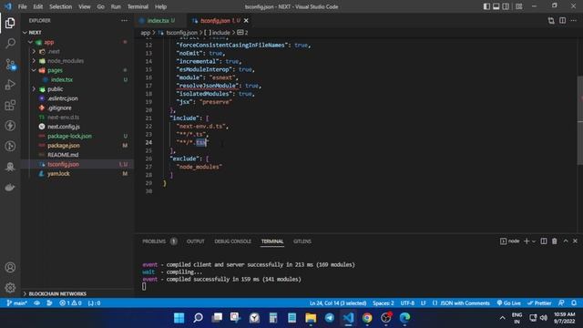583x328 pixels.
Task: Click the main* git branch status item
Action: [x=17, y=303]
